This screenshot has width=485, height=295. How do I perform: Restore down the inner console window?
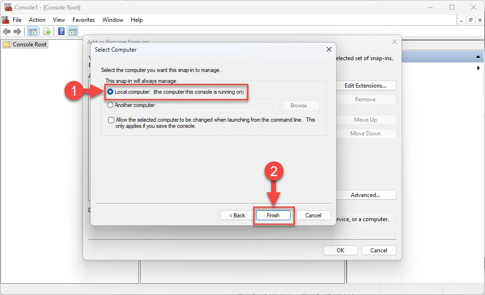pos(471,20)
